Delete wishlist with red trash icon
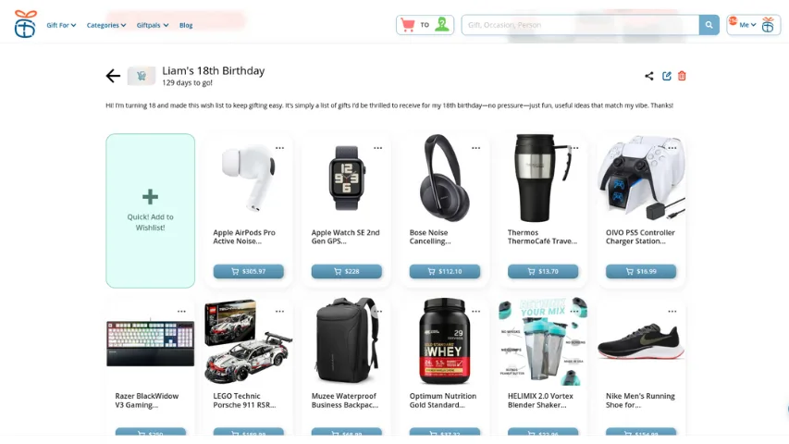This screenshot has width=789, height=444. point(682,76)
